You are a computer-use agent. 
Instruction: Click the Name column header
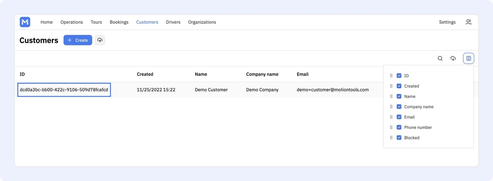click(x=201, y=74)
